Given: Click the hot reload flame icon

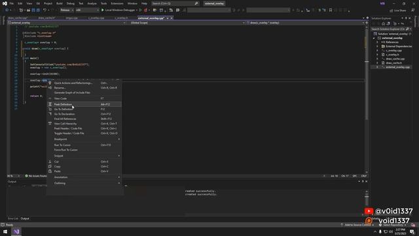Looking at the screenshot, I should 145,10.
